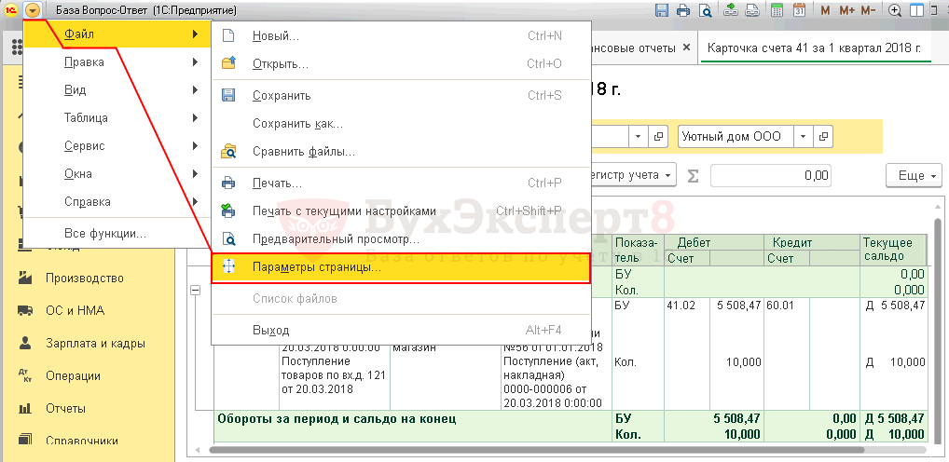The height and width of the screenshot is (462, 949).
Task: Open the Calculator icon in top toolbar
Action: (777, 9)
